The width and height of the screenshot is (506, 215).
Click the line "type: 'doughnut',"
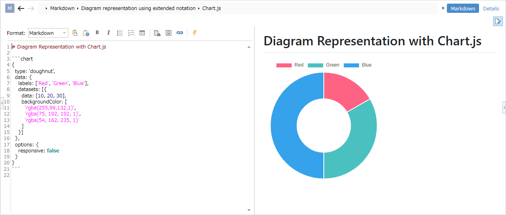[35, 71]
